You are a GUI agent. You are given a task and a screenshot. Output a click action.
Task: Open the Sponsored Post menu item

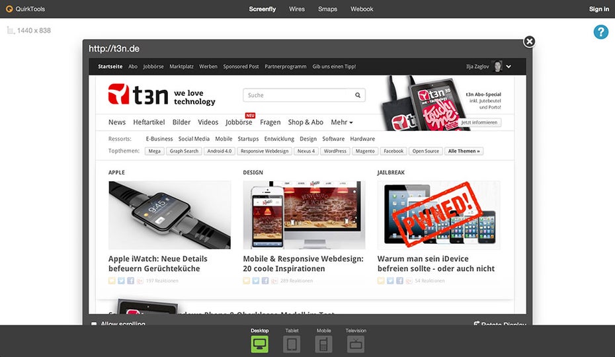[x=241, y=66]
